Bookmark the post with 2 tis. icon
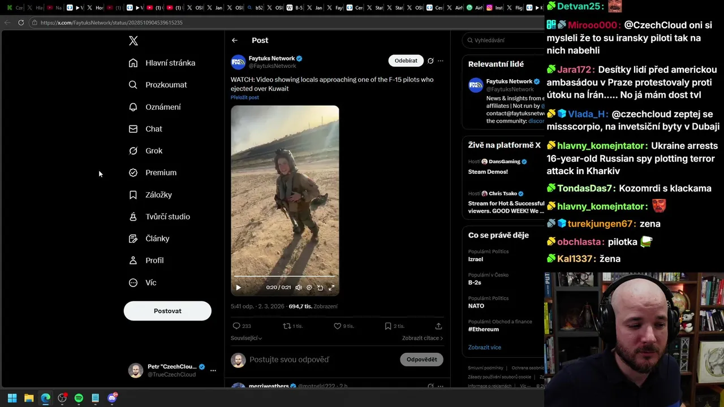The height and width of the screenshot is (407, 724). point(388,326)
